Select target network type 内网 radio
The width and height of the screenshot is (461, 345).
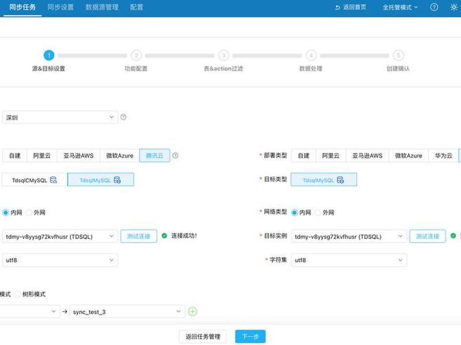click(x=294, y=212)
